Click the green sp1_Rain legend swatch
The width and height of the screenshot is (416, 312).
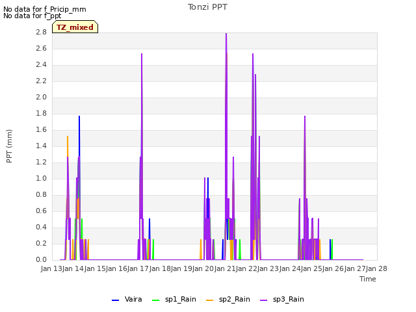tap(156, 300)
